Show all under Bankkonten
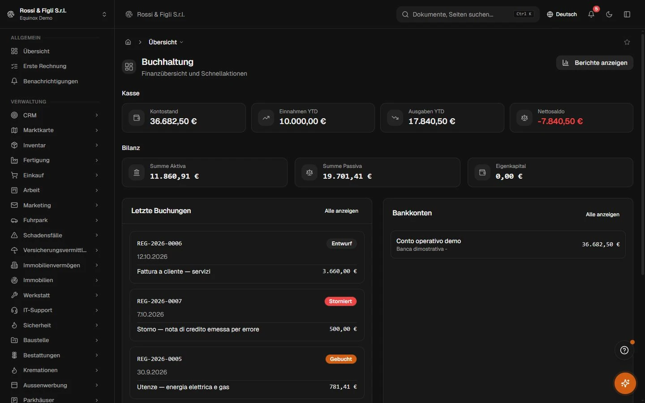 602,214
